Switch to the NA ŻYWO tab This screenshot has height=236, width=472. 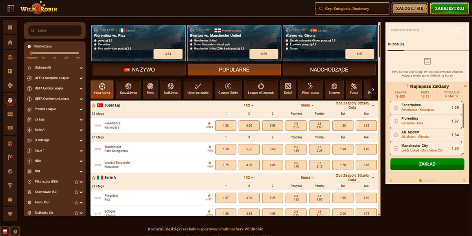tap(139, 70)
